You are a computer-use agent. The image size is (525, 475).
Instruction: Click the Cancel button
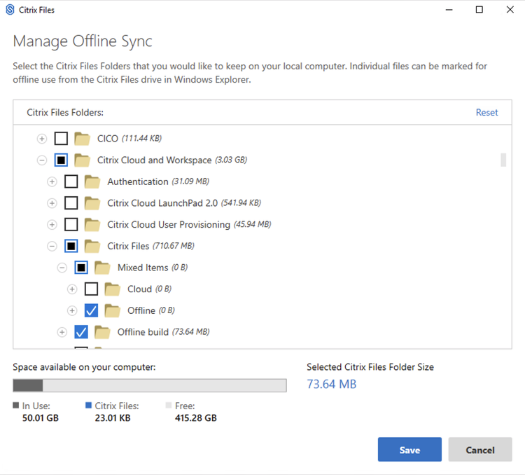coord(480,450)
